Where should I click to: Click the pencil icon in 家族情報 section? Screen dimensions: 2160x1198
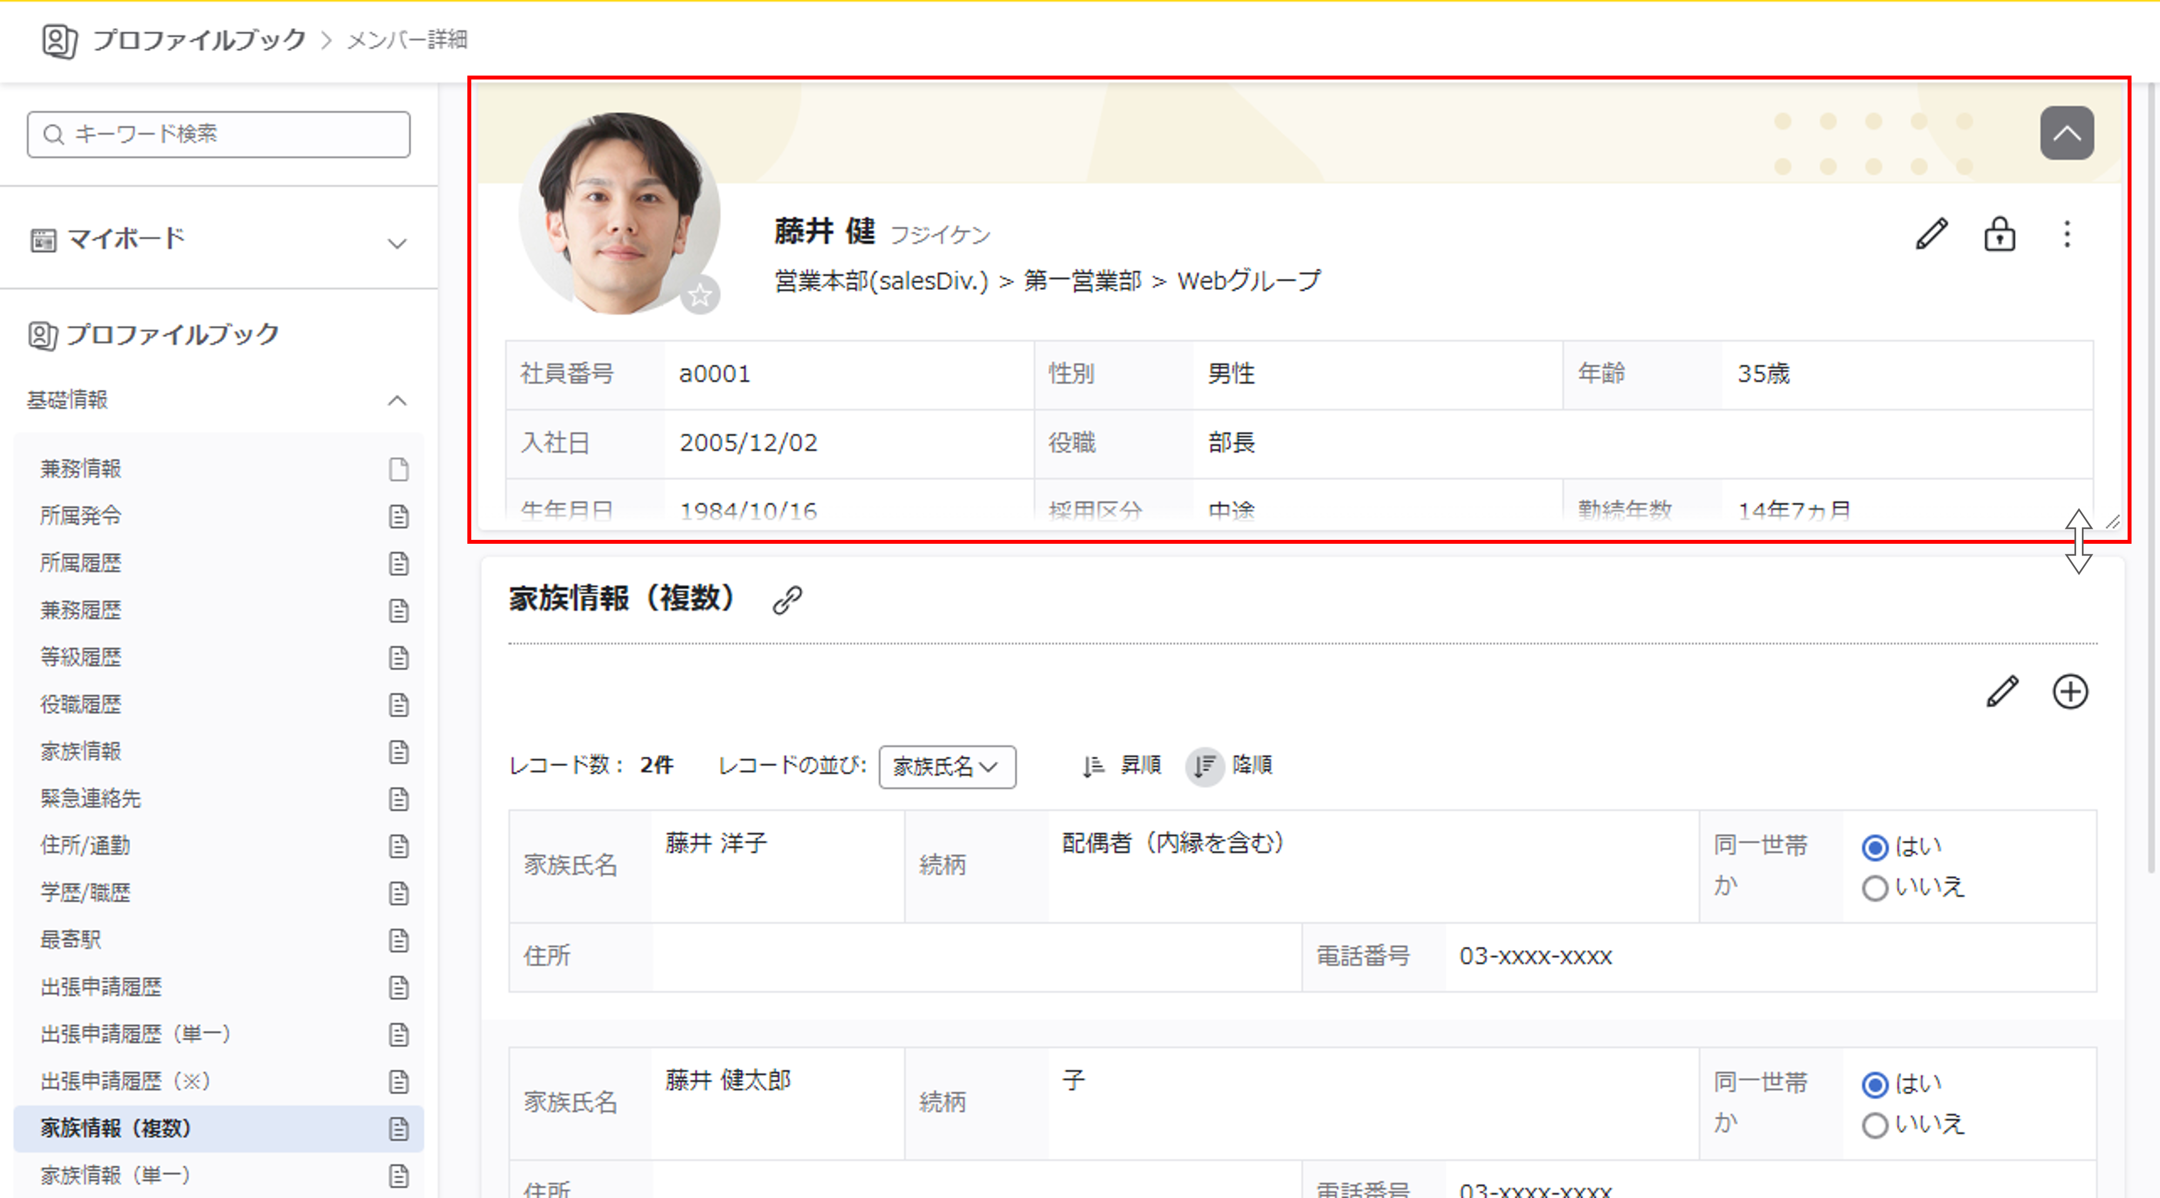[2002, 692]
